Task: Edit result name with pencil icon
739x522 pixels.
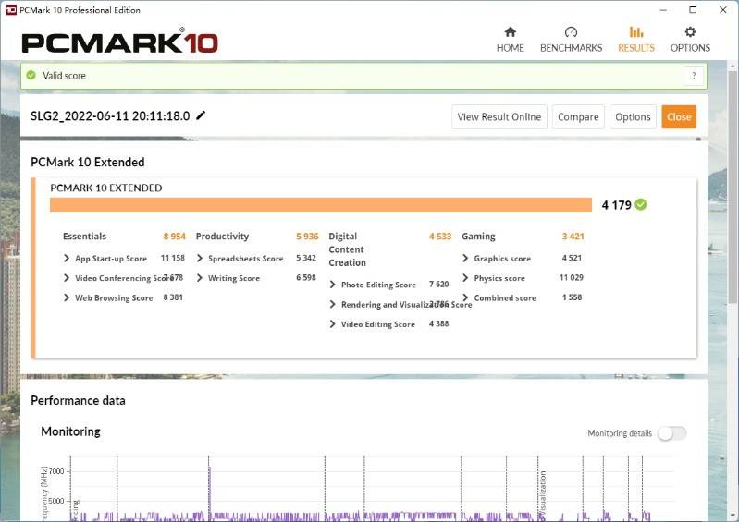Action: [201, 115]
